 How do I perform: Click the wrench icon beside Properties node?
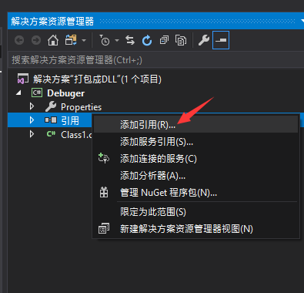tap(51, 106)
